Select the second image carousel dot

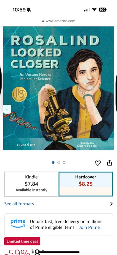coord(59,162)
